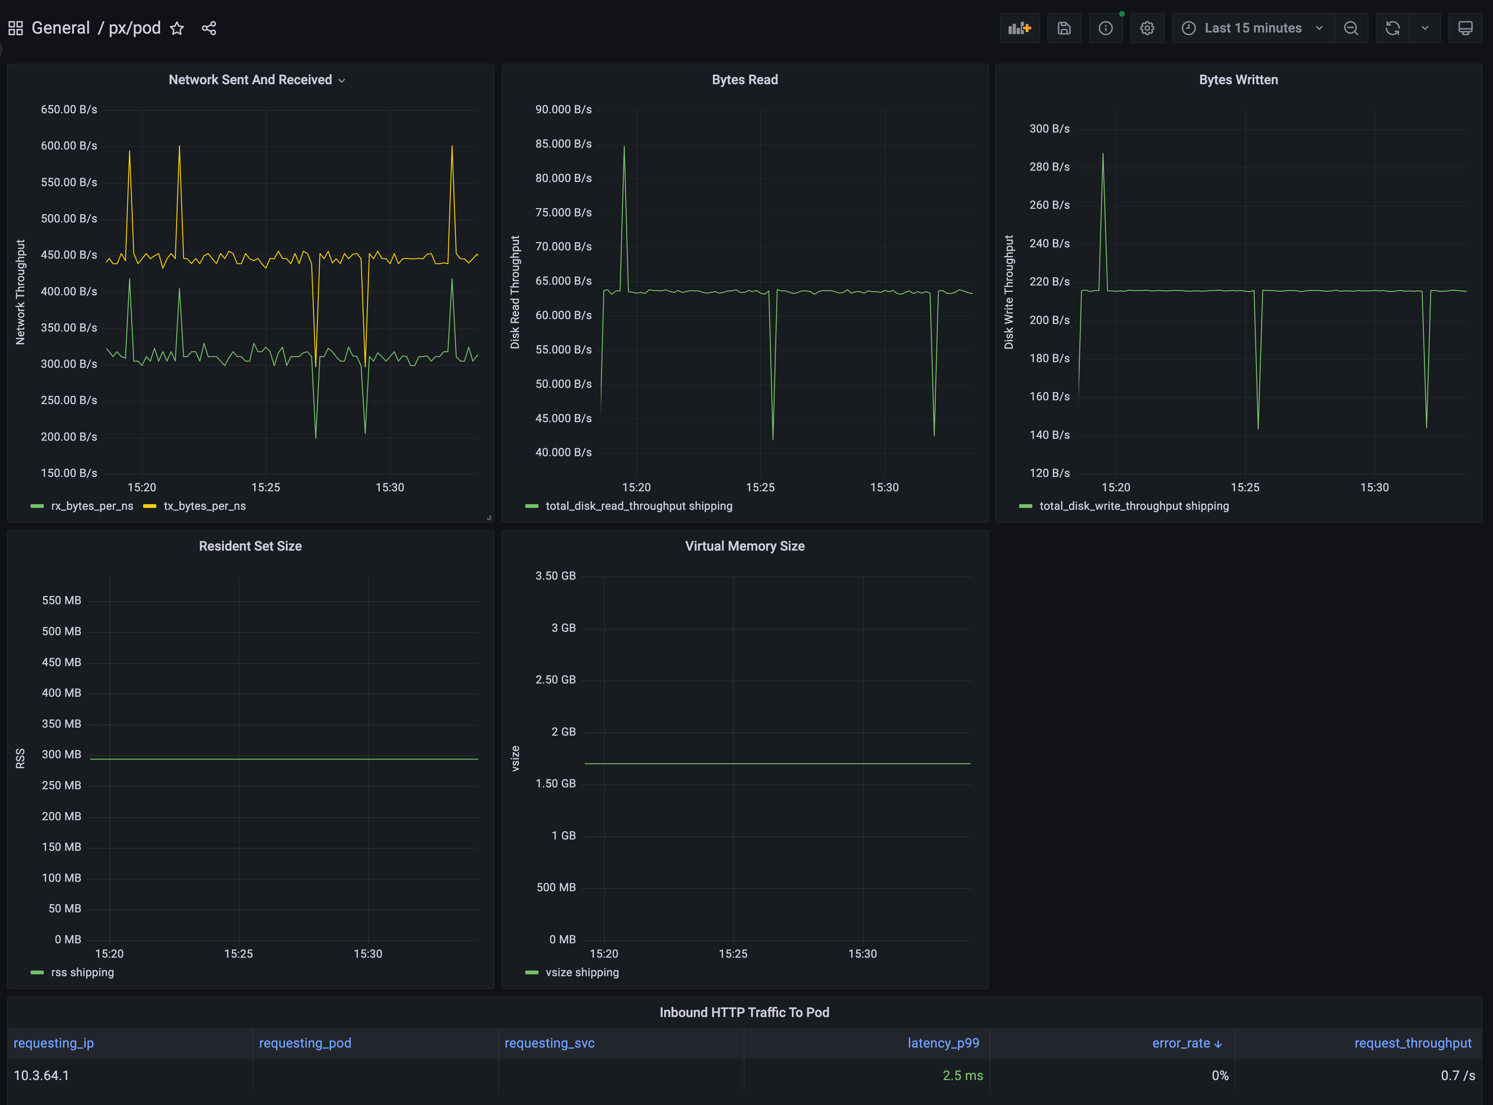Star the px/pod dashboard
Image resolution: width=1493 pixels, height=1105 pixels.
176,28
